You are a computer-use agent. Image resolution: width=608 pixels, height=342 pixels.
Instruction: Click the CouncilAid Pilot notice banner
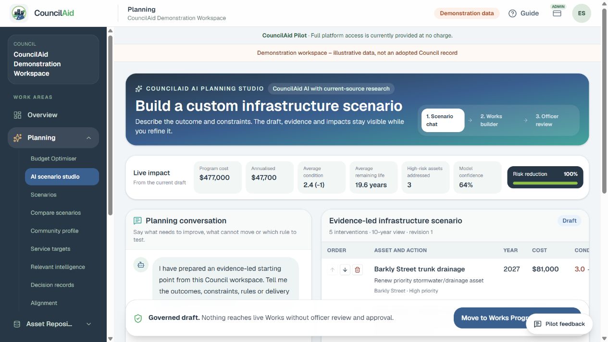point(357,36)
